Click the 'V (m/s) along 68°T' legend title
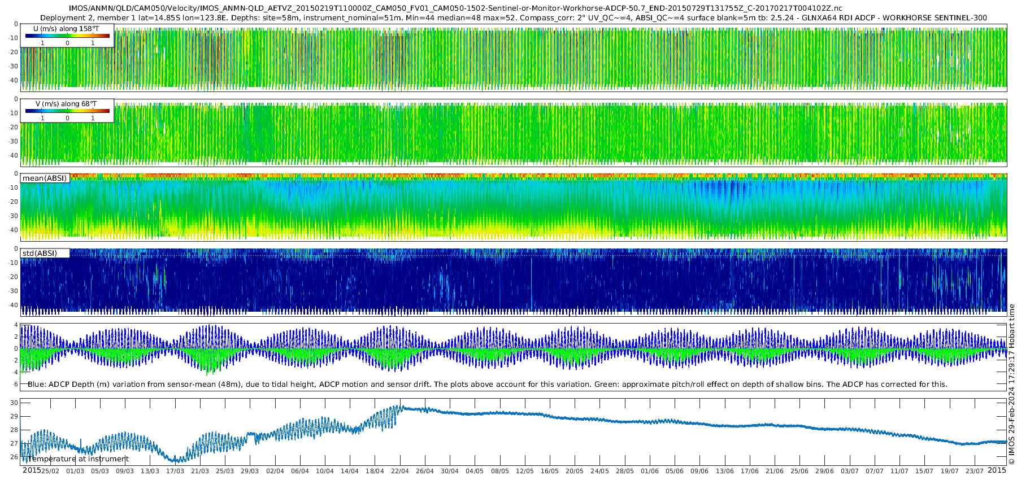 (67, 104)
